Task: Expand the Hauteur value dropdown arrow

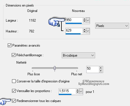Action: (88, 31)
